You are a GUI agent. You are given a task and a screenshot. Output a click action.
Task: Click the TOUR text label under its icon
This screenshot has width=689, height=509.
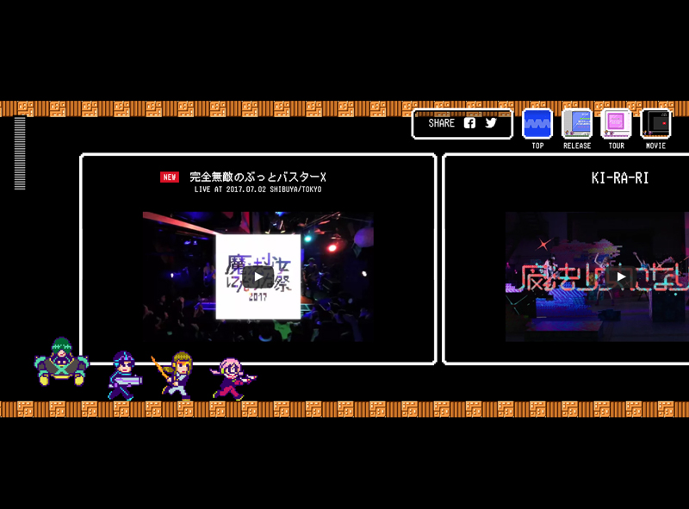(x=616, y=146)
